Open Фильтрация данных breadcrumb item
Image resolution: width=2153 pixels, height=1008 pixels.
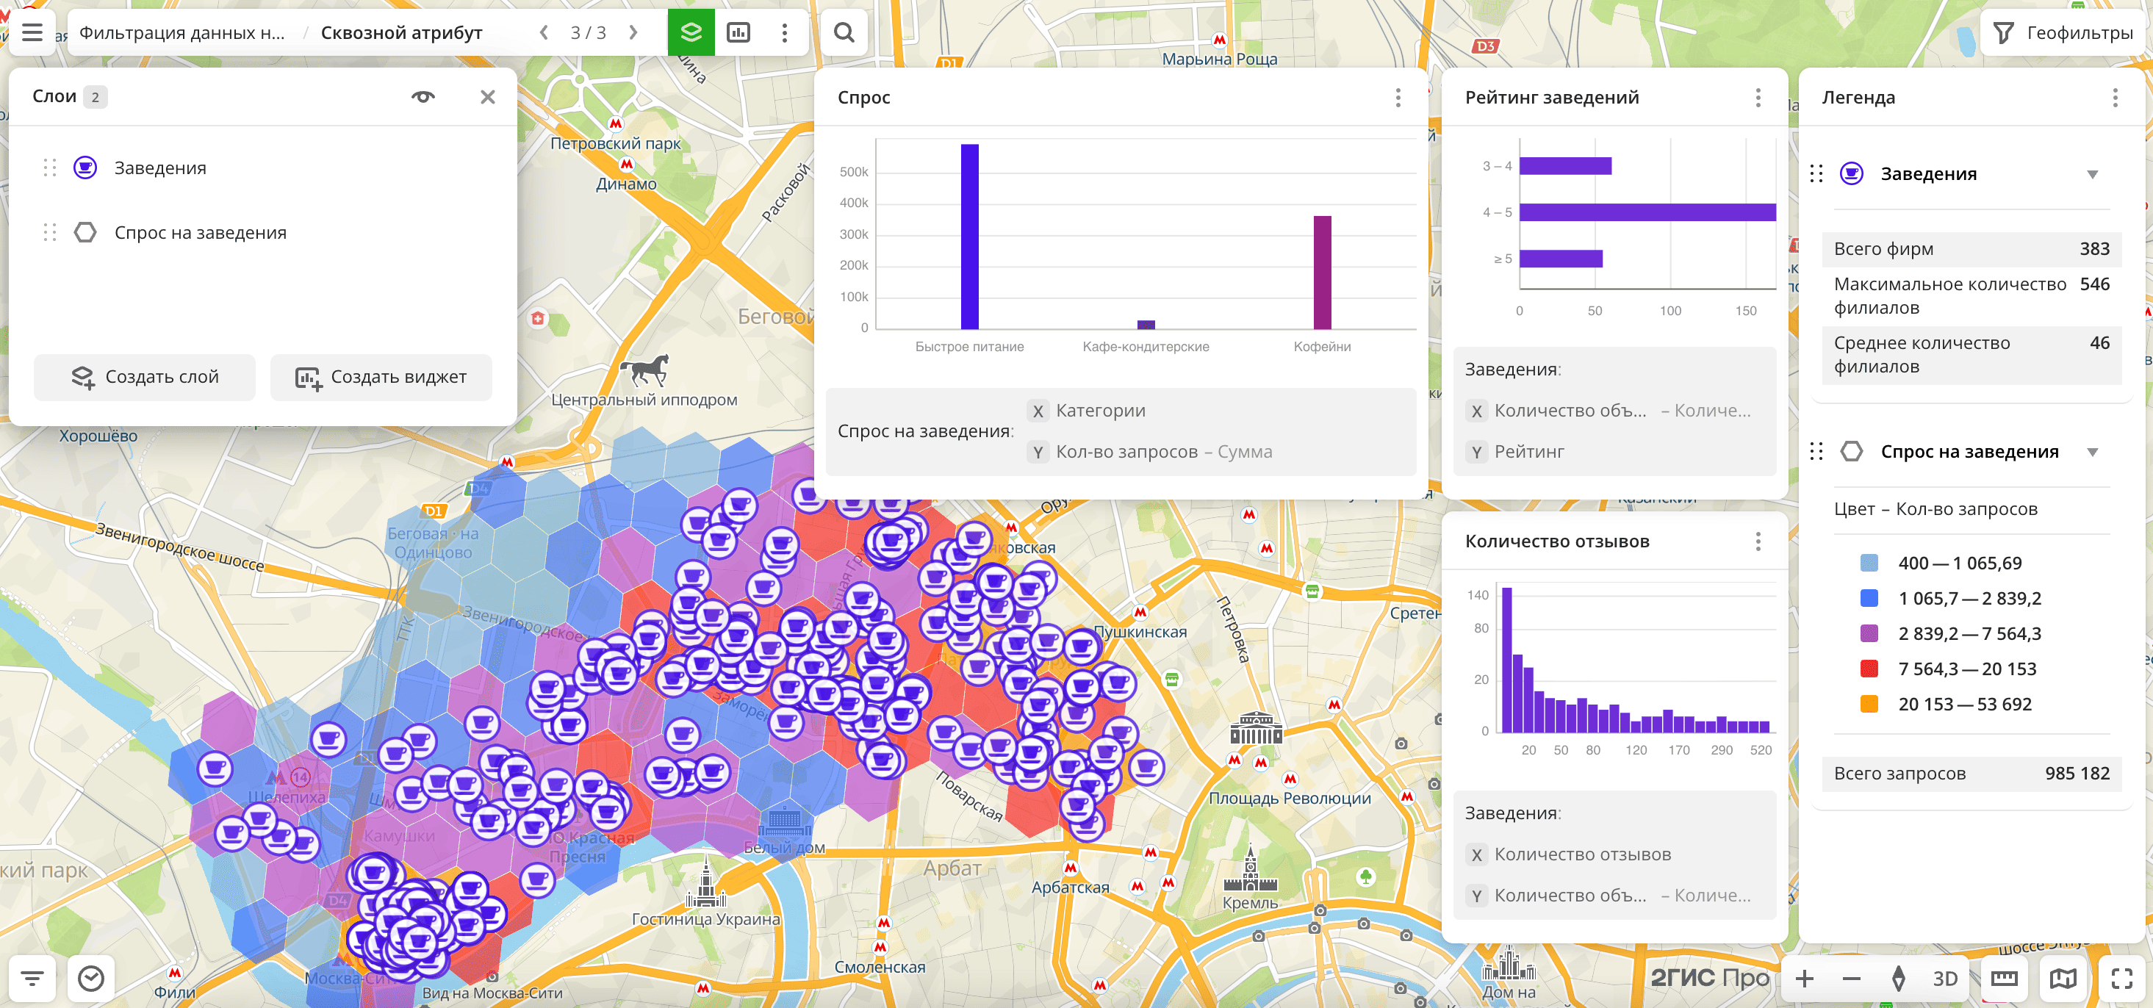(x=181, y=32)
